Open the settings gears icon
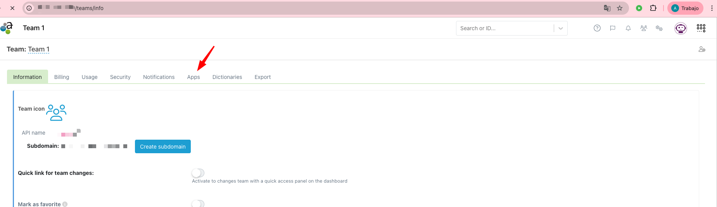This screenshot has width=717, height=207. 659,28
